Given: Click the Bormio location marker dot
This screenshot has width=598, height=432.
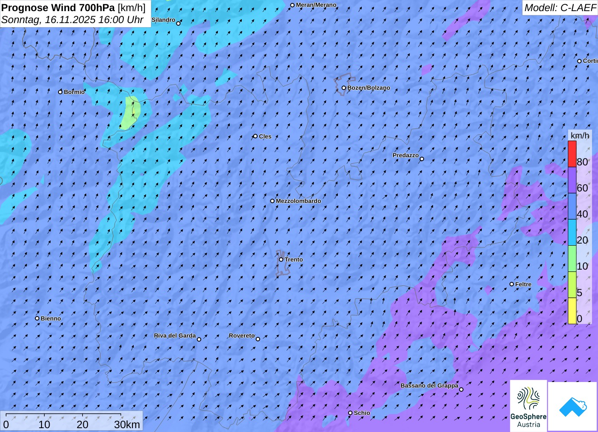Looking at the screenshot, I should point(60,92).
